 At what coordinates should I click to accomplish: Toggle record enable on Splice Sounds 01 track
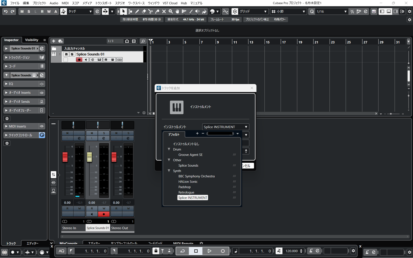tap(79, 60)
